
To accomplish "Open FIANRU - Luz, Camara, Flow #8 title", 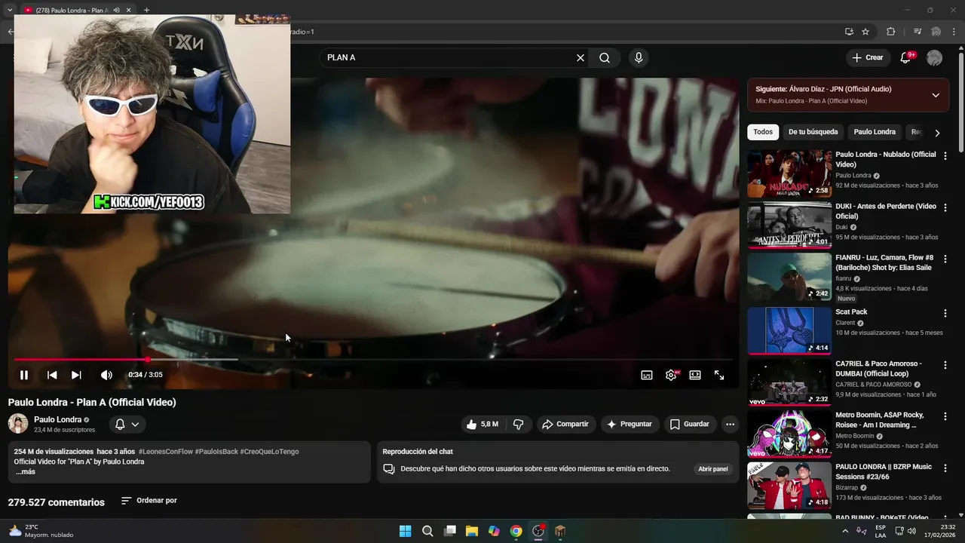I will point(884,262).
